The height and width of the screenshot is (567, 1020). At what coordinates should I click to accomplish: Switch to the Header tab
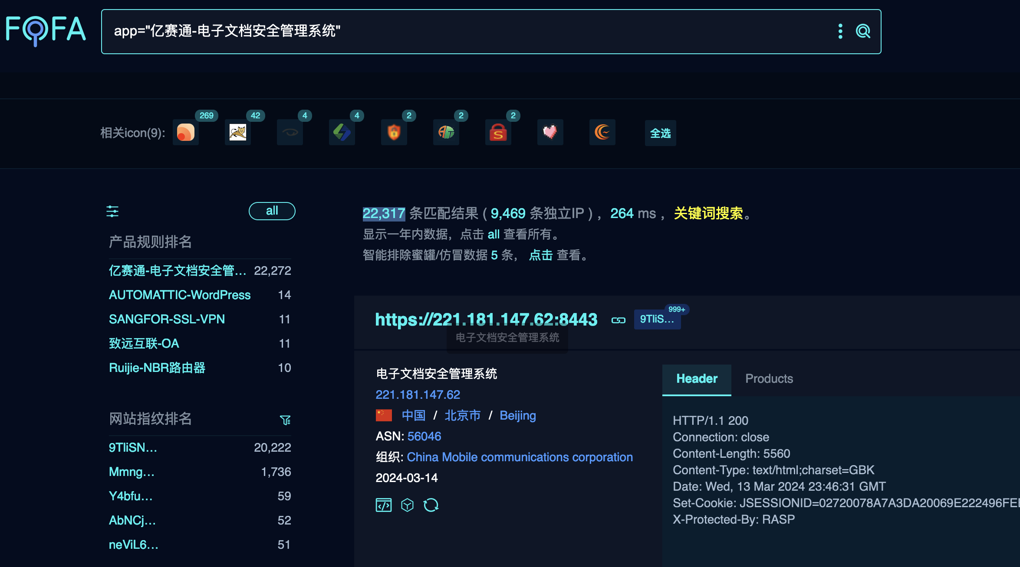point(696,378)
